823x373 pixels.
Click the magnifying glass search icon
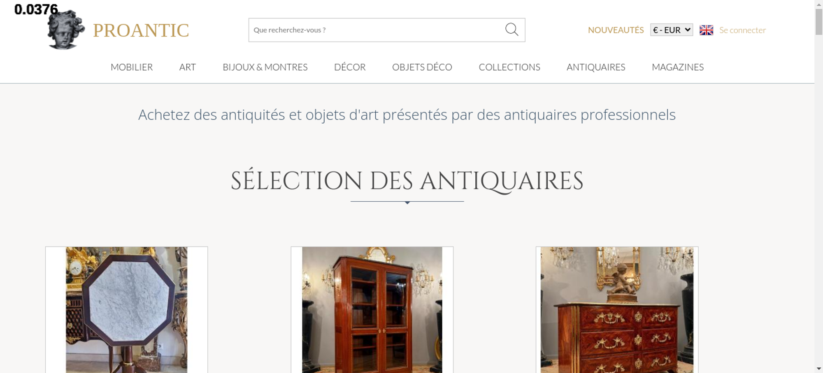click(511, 30)
